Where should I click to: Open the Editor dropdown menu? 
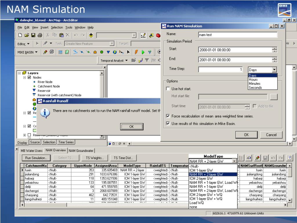(x=23, y=44)
